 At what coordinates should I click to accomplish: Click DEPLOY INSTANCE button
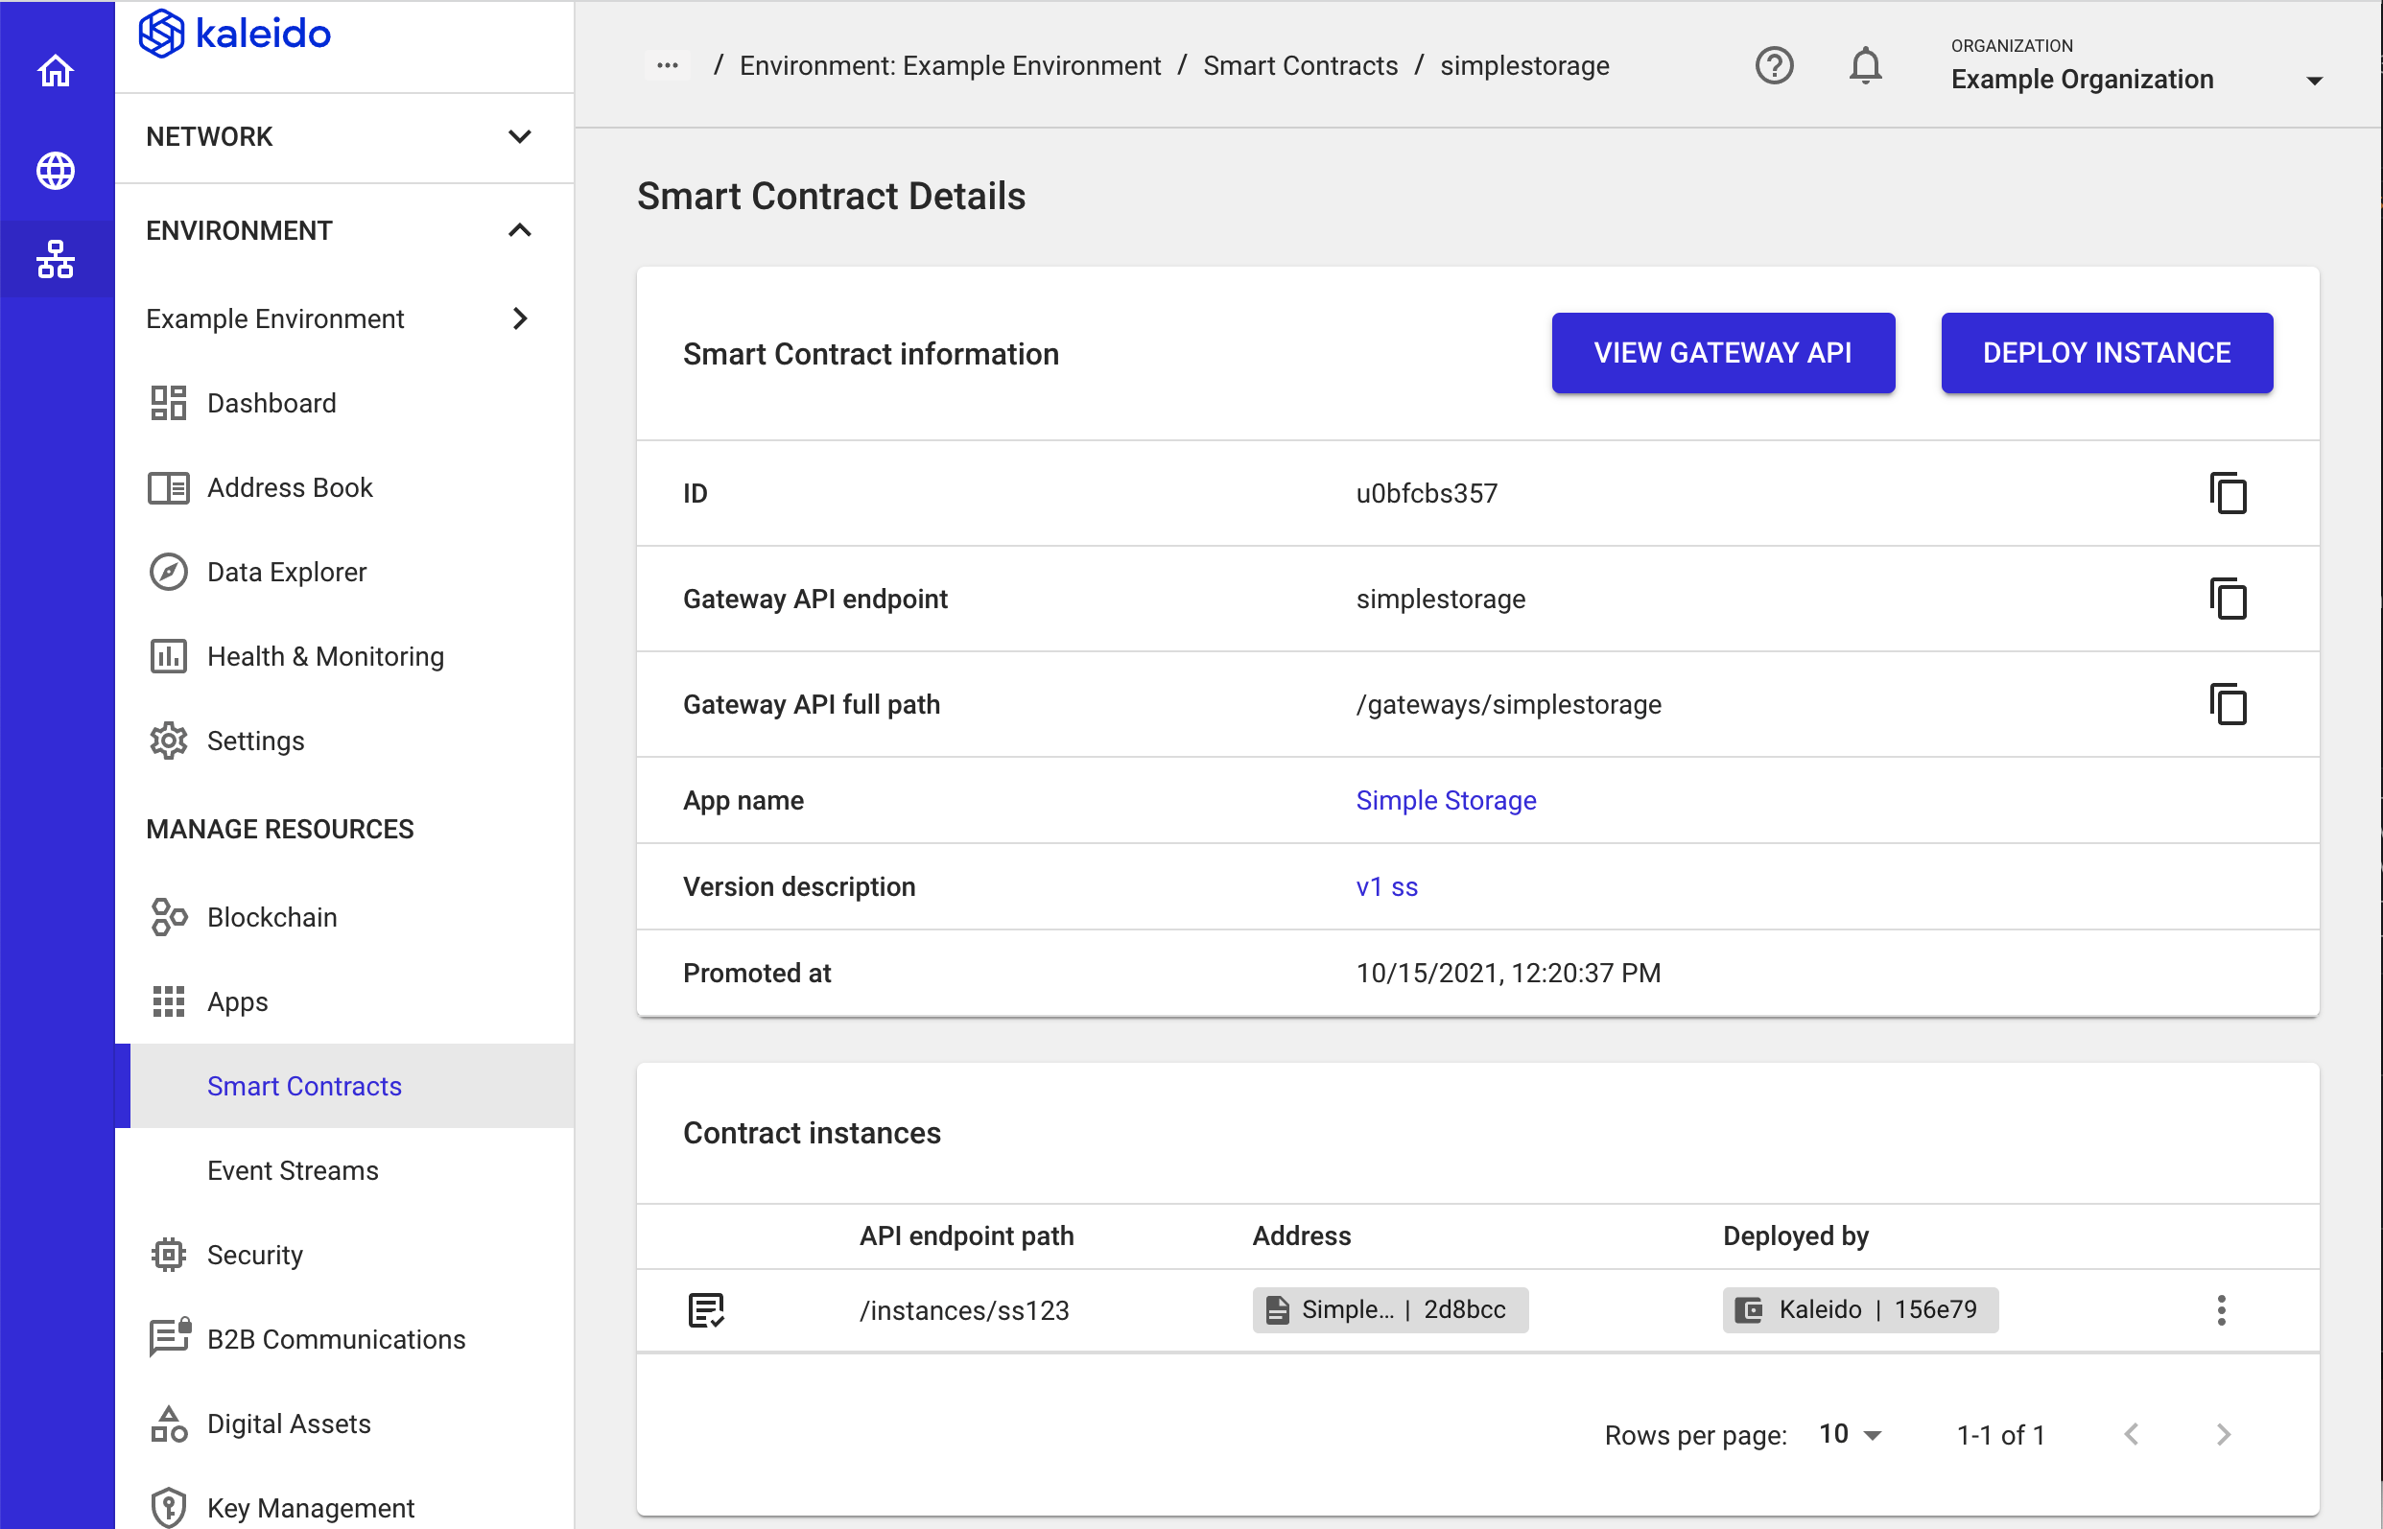(2107, 353)
